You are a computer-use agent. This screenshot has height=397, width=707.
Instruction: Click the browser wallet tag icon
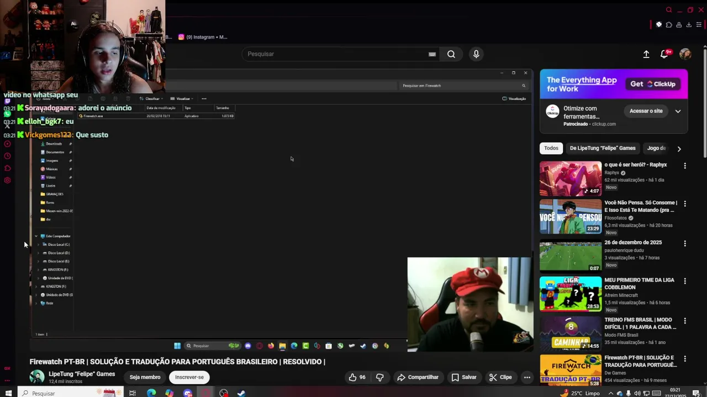659,25
